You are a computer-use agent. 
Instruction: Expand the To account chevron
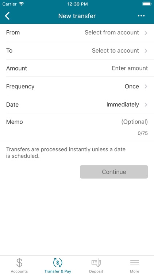(146, 51)
